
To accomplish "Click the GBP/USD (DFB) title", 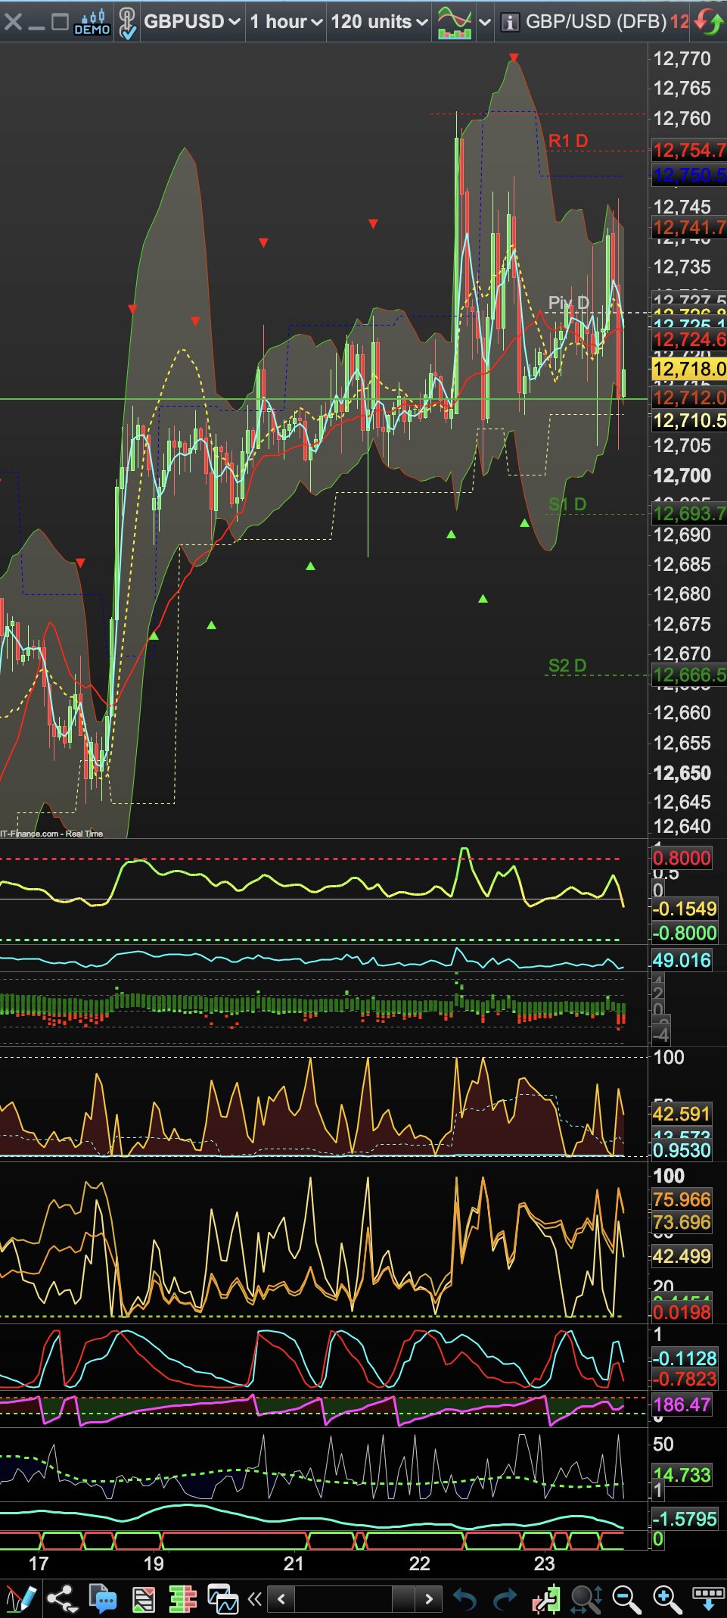I will [x=596, y=21].
